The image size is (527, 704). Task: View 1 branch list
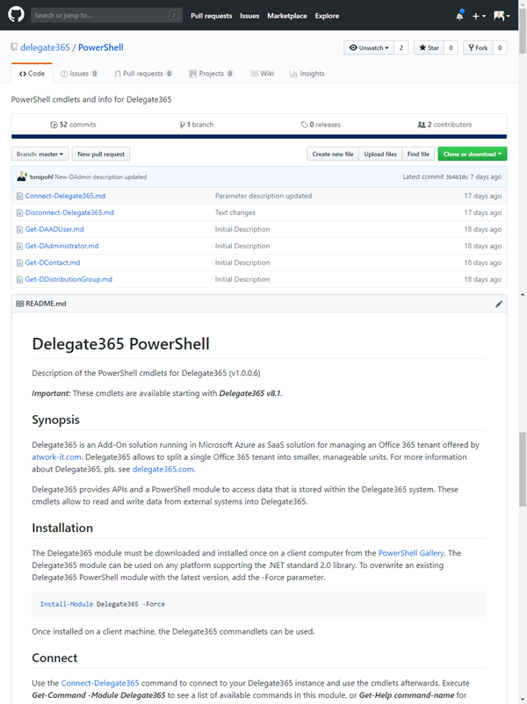click(x=197, y=125)
